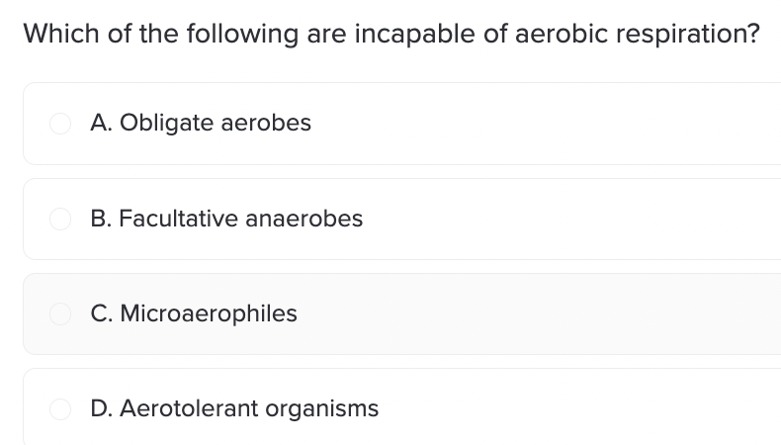Click the word 'respiration?' in the question

click(688, 35)
